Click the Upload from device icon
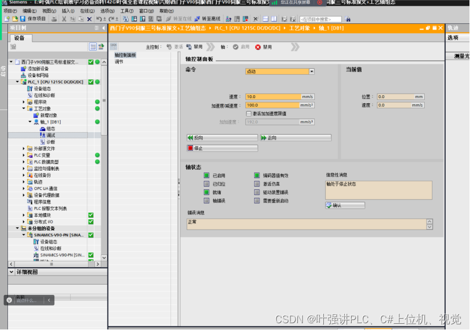470x330 pixels. (142, 19)
